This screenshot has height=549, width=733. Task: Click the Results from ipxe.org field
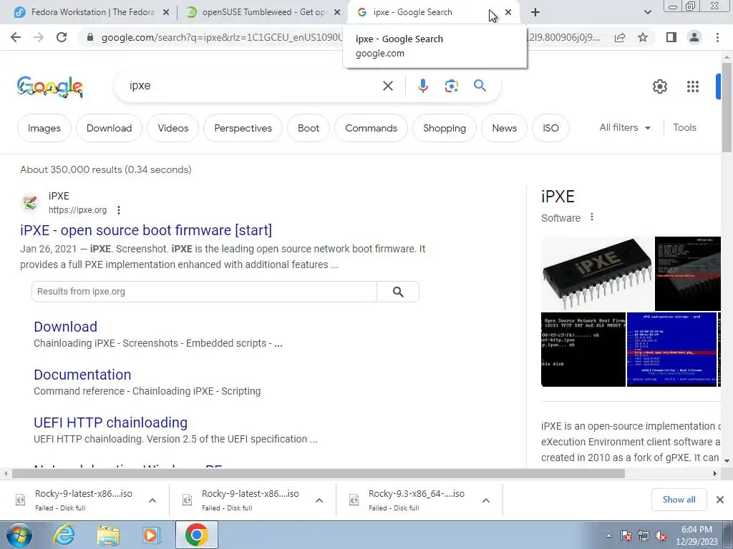204,292
